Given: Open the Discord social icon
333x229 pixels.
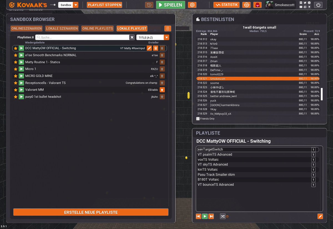Looking at the screenshot, I should point(301,3).
